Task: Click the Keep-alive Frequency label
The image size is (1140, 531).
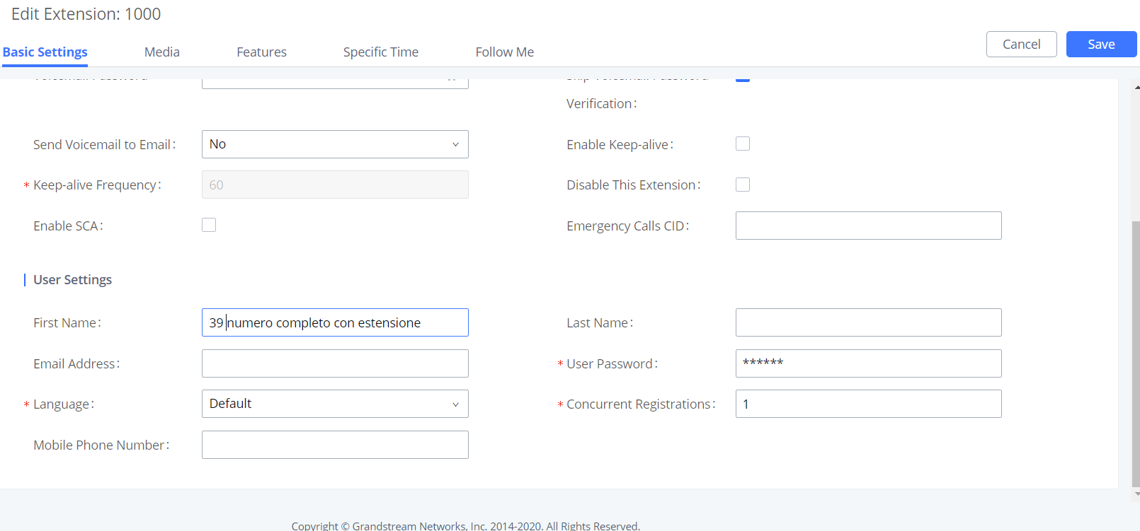Action: (x=97, y=185)
